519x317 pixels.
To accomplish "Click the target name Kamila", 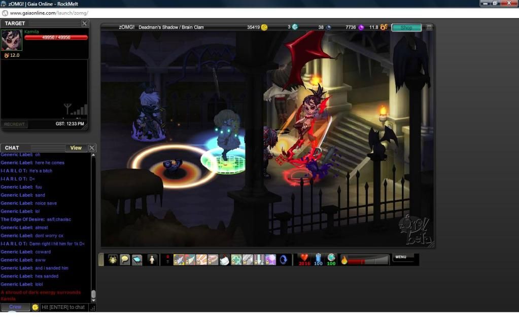I will click(x=31, y=32).
